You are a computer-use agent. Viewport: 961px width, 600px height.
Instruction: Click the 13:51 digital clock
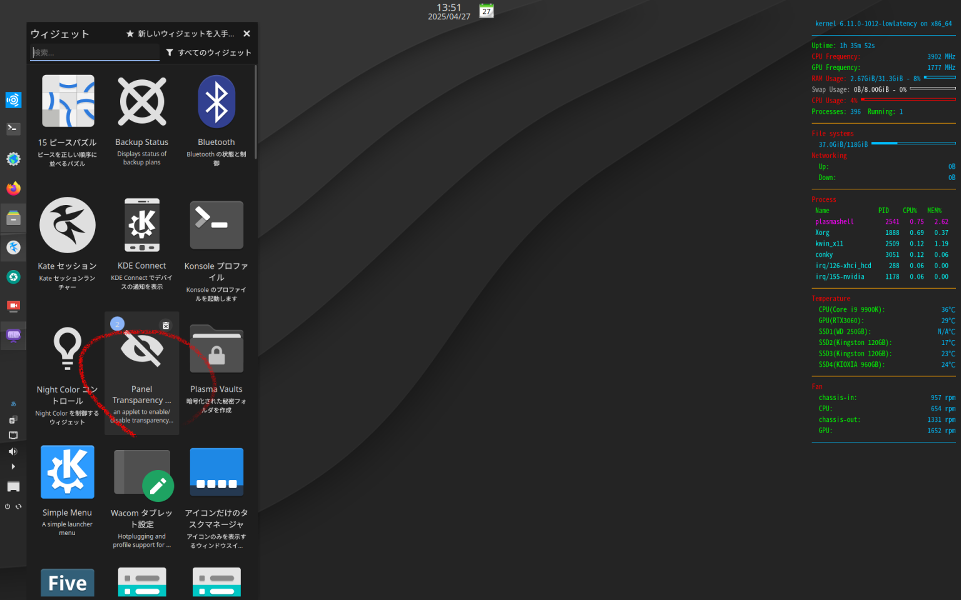pos(449,7)
